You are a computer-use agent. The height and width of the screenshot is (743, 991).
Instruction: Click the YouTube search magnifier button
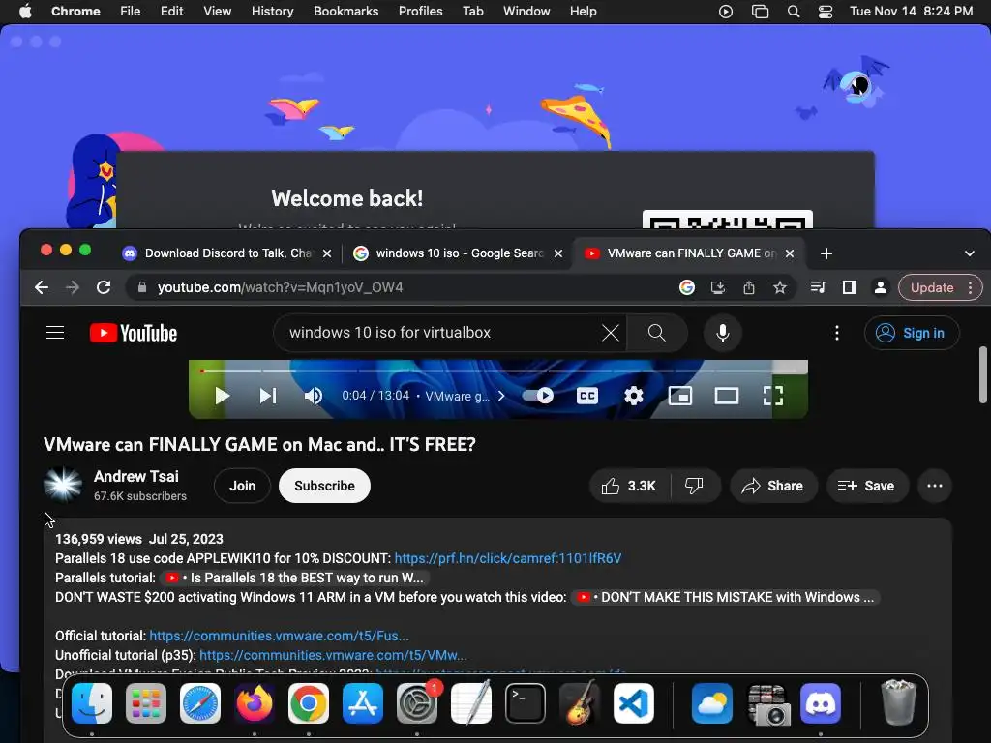[657, 333]
